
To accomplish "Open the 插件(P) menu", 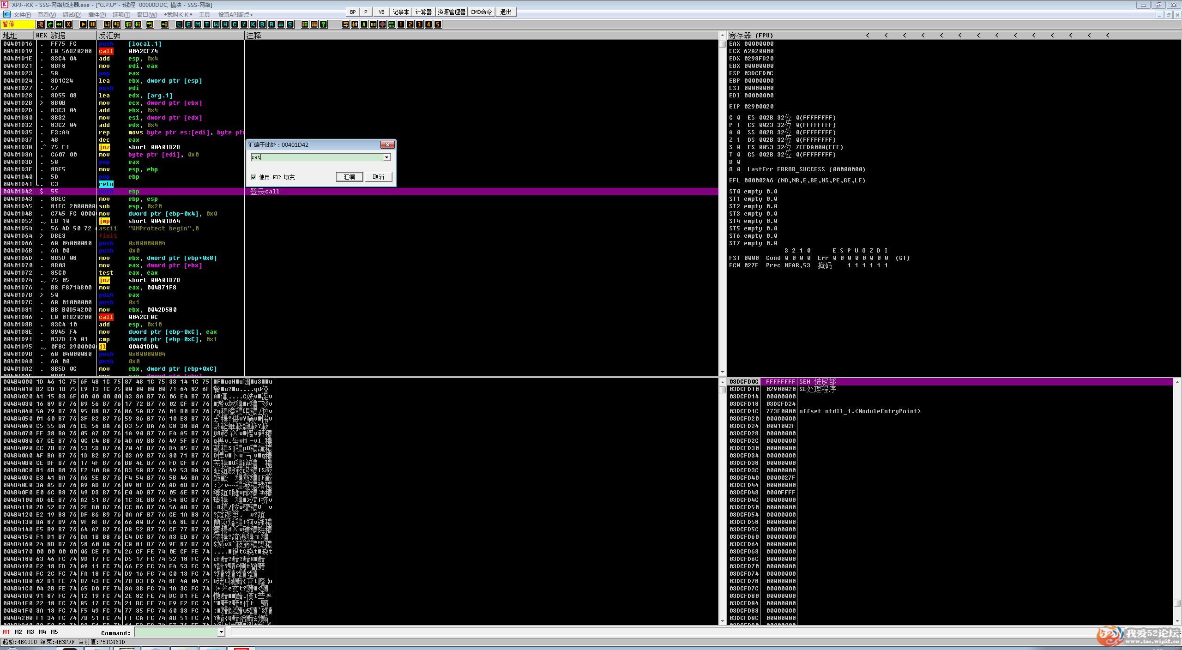I will click(x=97, y=15).
